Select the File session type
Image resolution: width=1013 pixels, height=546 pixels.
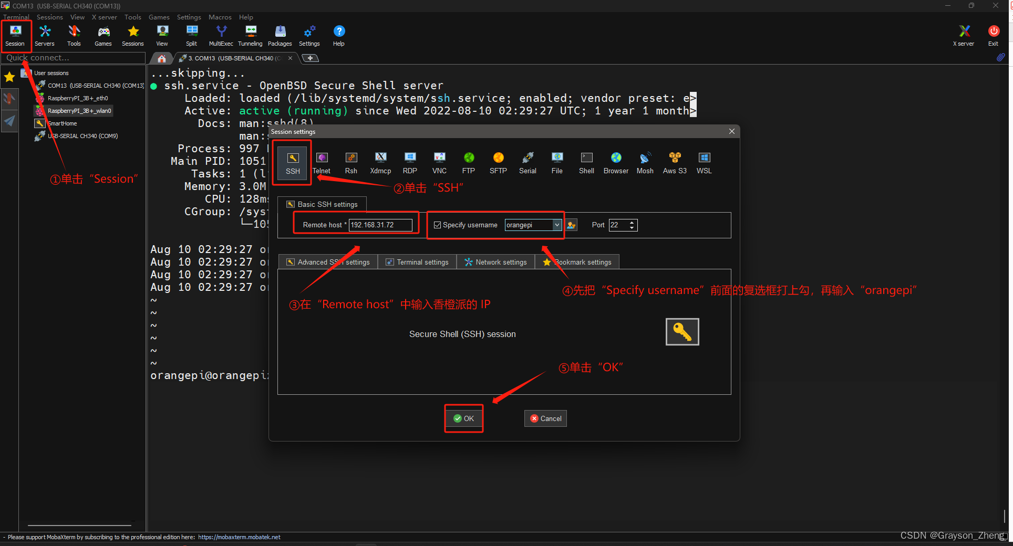tap(557, 163)
